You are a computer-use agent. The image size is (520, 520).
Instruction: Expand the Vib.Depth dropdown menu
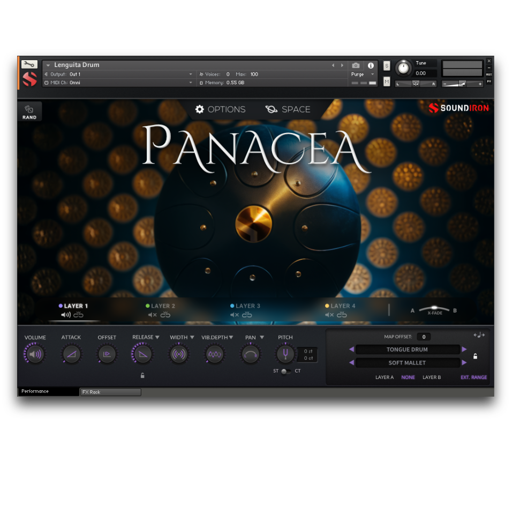coord(231,337)
